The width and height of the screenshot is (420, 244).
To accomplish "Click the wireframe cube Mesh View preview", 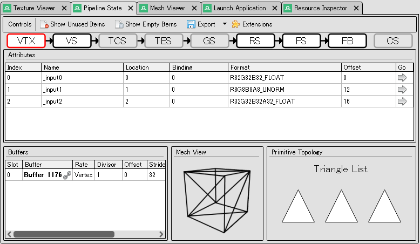I will tap(217, 194).
